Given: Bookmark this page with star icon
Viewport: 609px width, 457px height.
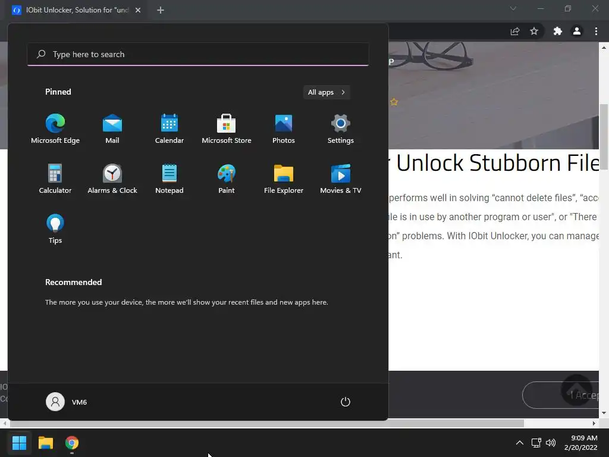Looking at the screenshot, I should [x=534, y=31].
